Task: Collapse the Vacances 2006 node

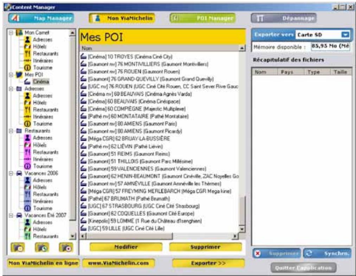Action: point(11,173)
